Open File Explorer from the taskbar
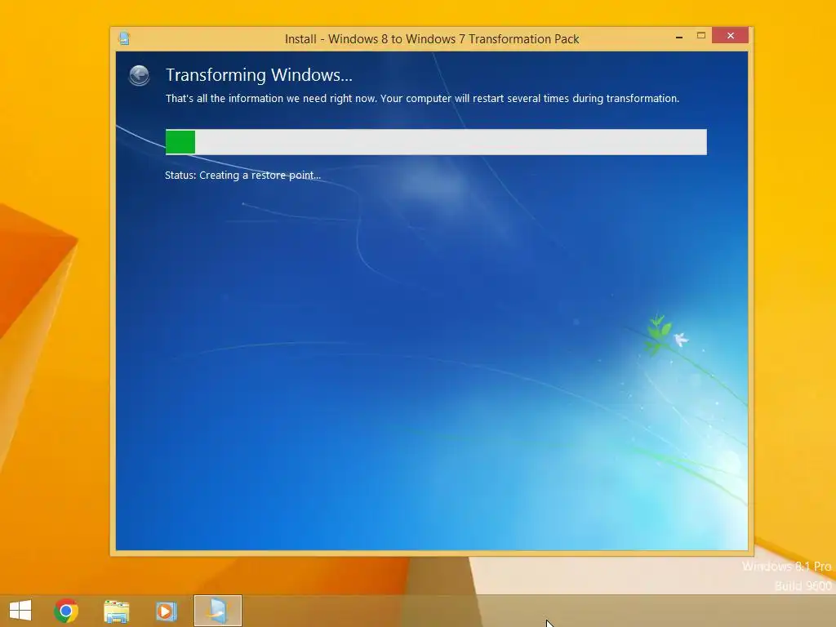836x627 pixels. [116, 611]
